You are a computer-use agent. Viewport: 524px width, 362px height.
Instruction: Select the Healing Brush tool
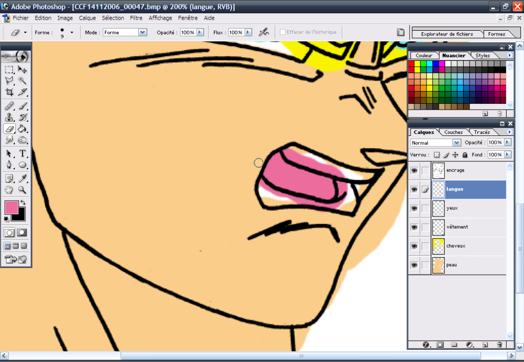coord(9,106)
